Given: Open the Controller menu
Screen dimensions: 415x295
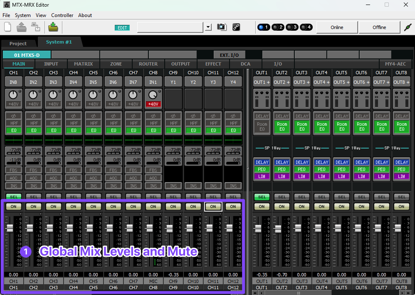Looking at the screenshot, I should (62, 15).
